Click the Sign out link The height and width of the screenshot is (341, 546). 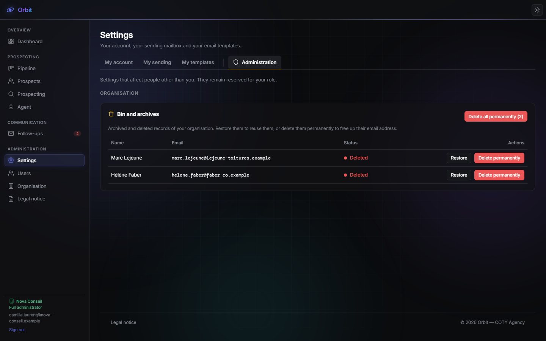coord(17,330)
